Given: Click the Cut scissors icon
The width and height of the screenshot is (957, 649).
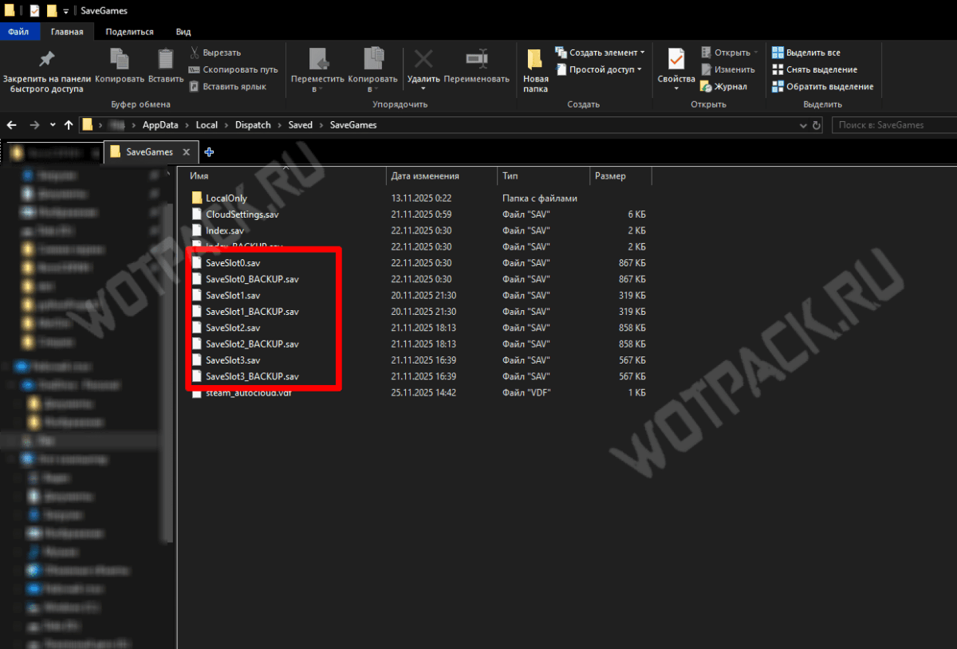Looking at the screenshot, I should coord(195,53).
